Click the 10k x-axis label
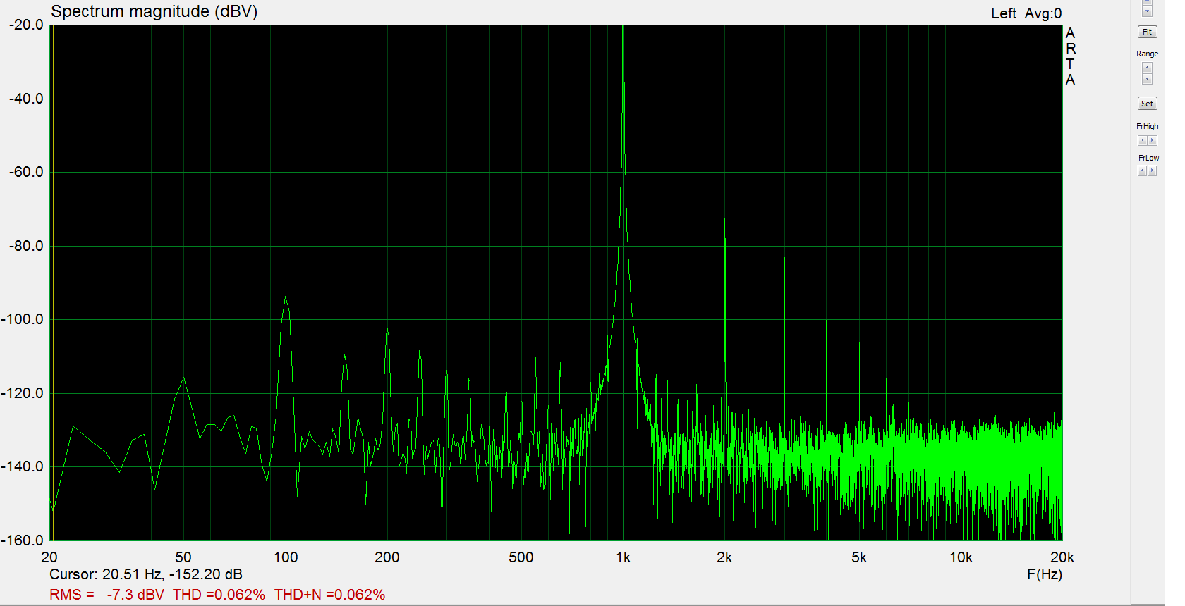 [x=961, y=557]
